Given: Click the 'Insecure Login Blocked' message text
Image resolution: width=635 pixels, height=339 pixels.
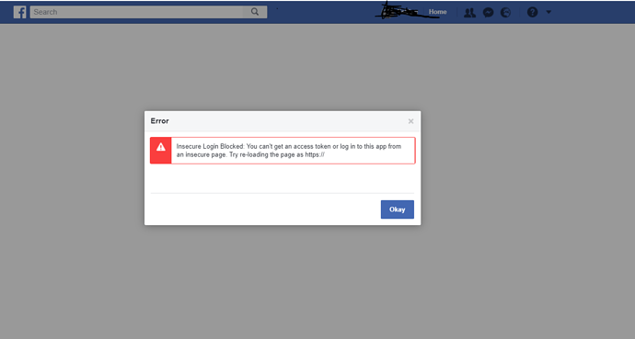Looking at the screenshot, I should tap(289, 151).
